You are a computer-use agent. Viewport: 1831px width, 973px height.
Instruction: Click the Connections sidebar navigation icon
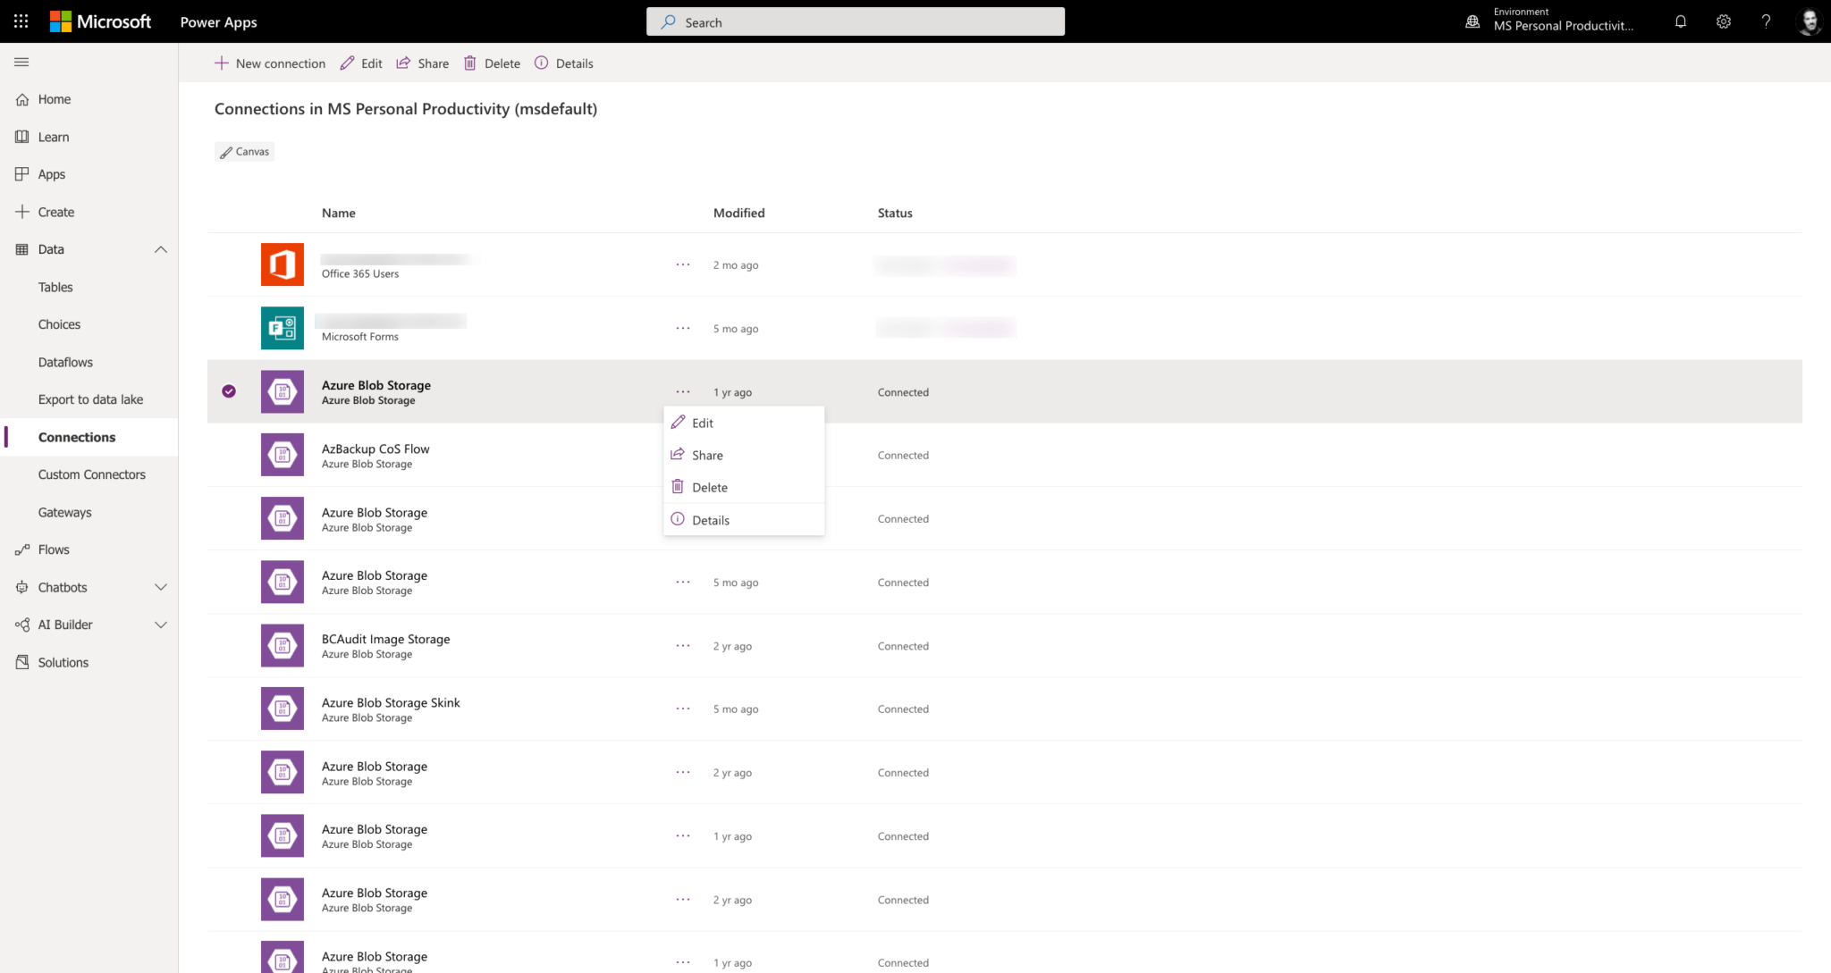pyautogui.click(x=76, y=437)
